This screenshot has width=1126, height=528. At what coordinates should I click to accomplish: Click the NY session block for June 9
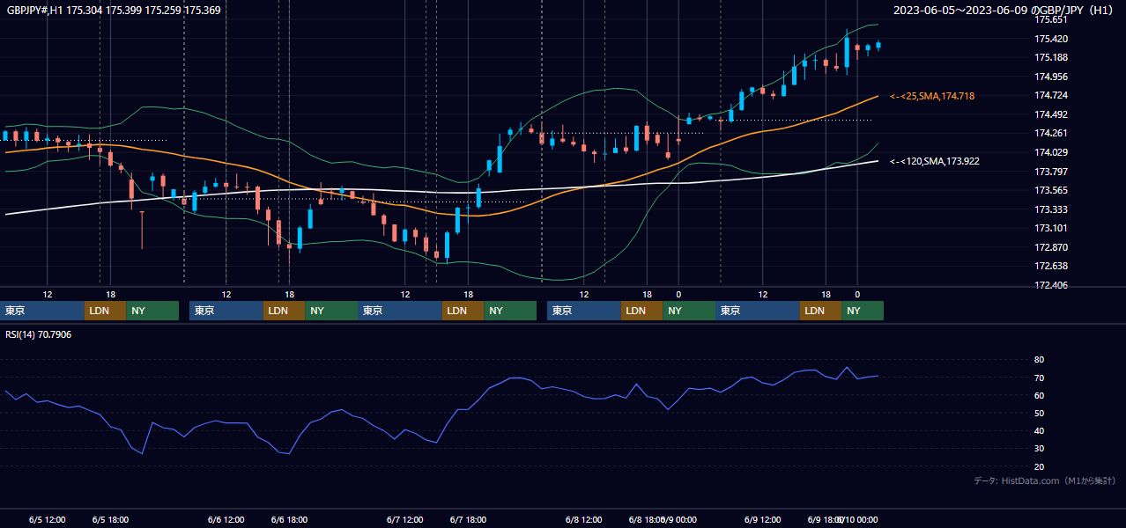(x=863, y=311)
